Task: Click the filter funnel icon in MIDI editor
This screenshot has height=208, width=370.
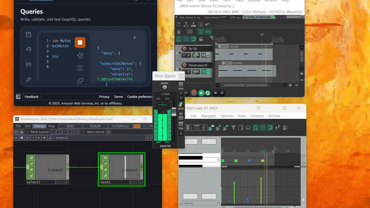Action: tap(234, 128)
